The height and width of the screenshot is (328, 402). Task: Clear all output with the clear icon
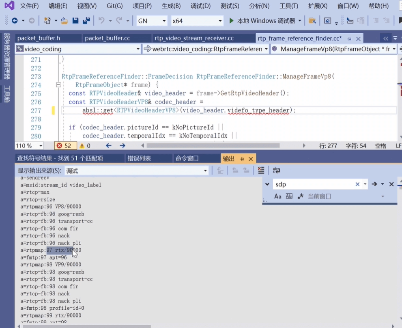[x=261, y=170]
